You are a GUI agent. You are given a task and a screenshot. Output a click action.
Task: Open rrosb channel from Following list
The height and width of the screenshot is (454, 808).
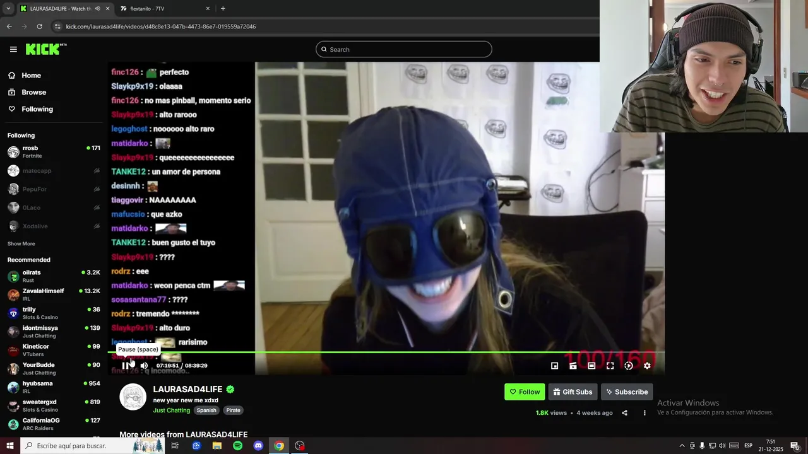click(54, 152)
